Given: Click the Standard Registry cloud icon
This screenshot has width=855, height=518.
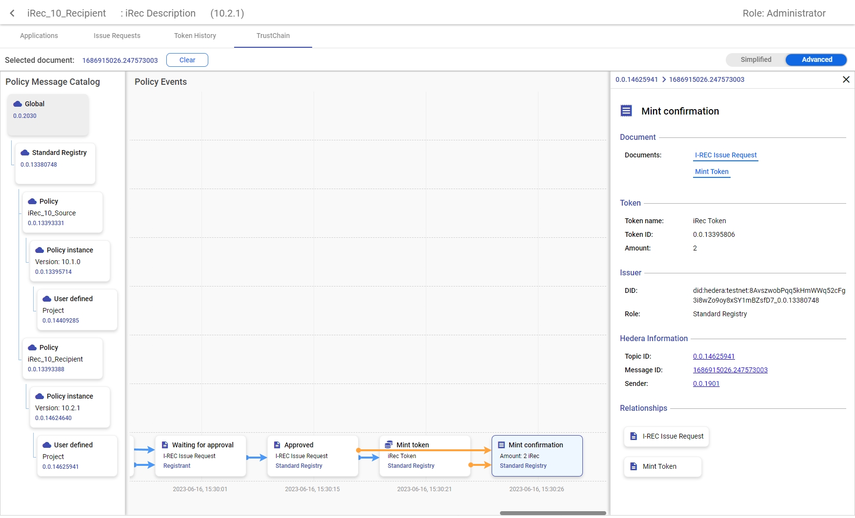Looking at the screenshot, I should [x=25, y=153].
